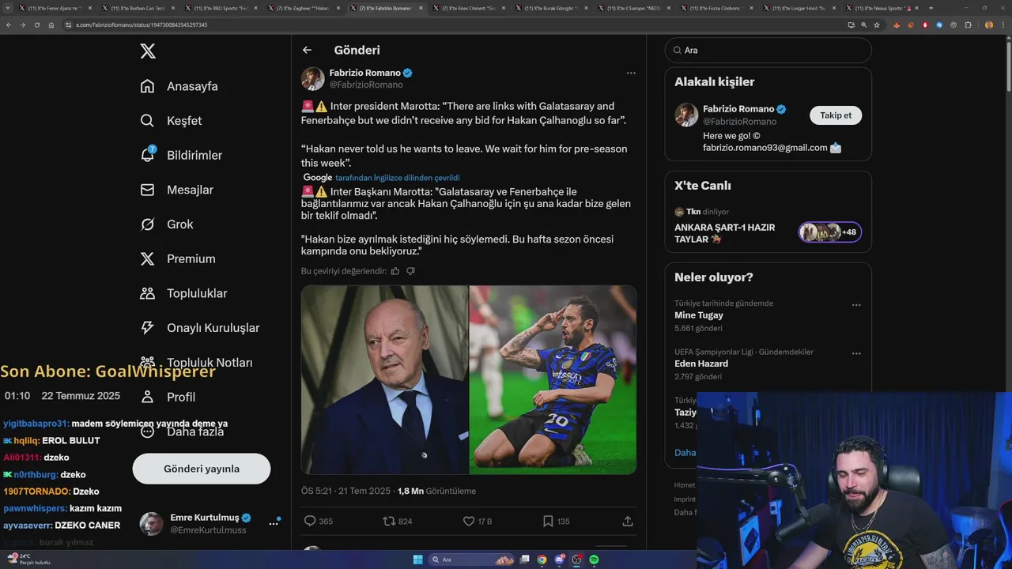Click browser back arrow
Image resolution: width=1012 pixels, height=569 pixels.
[x=9, y=24]
